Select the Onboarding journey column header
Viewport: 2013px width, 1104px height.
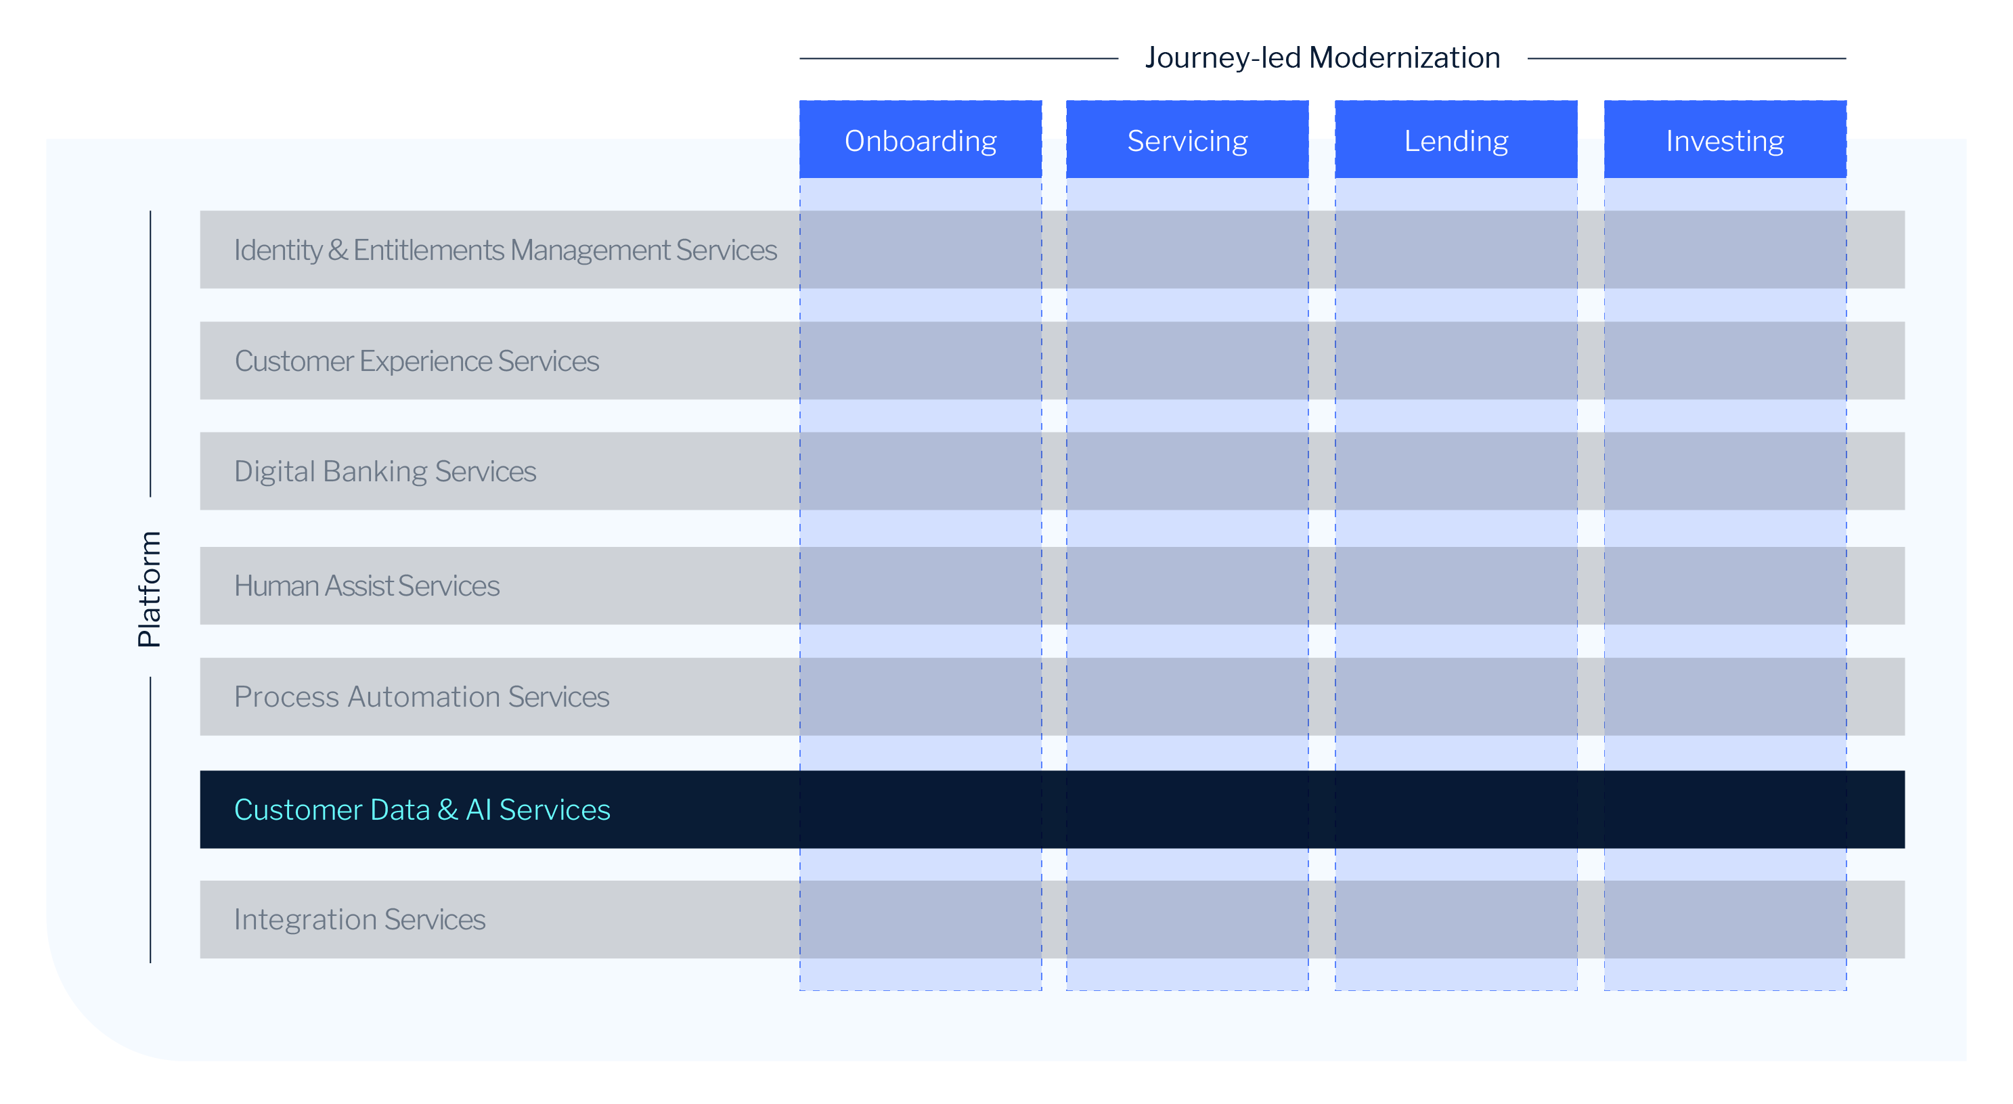coord(920,140)
